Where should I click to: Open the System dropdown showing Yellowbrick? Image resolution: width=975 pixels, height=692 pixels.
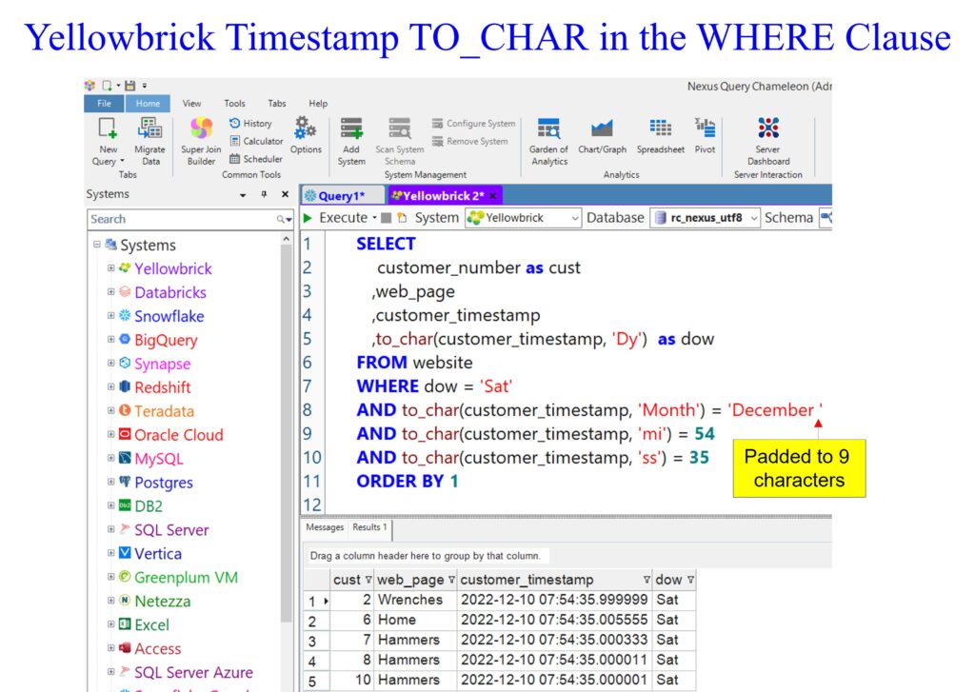[523, 218]
